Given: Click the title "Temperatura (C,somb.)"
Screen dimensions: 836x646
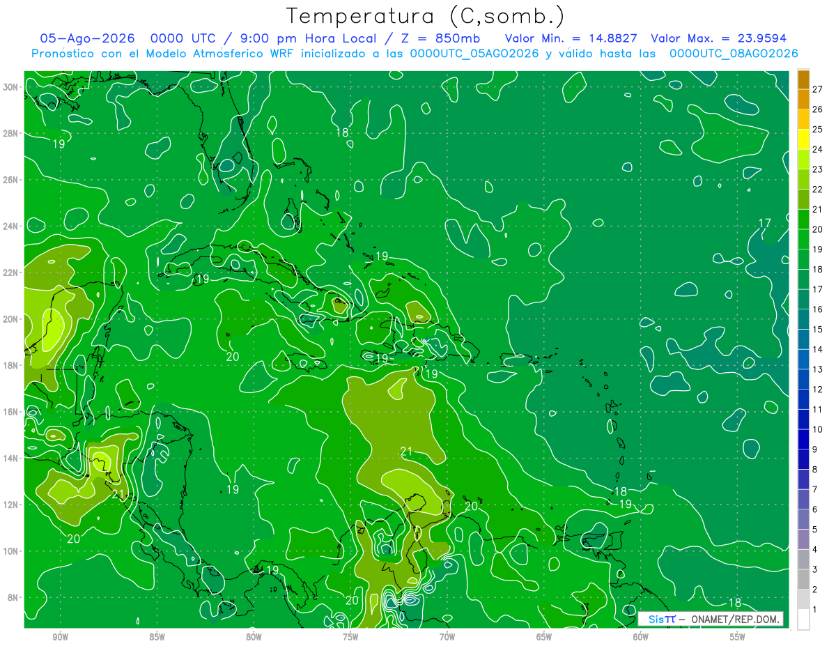Looking at the screenshot, I should (x=426, y=16).
